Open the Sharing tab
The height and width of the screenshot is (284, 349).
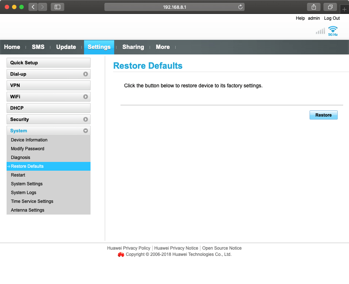[x=133, y=47]
